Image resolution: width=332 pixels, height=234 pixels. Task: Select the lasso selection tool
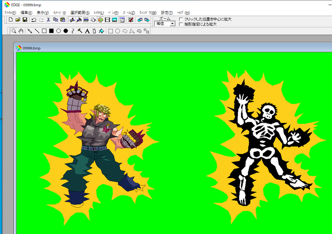click(x=124, y=31)
